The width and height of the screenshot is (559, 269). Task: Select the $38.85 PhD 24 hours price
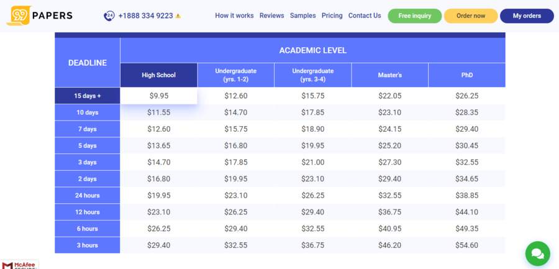[x=466, y=196]
